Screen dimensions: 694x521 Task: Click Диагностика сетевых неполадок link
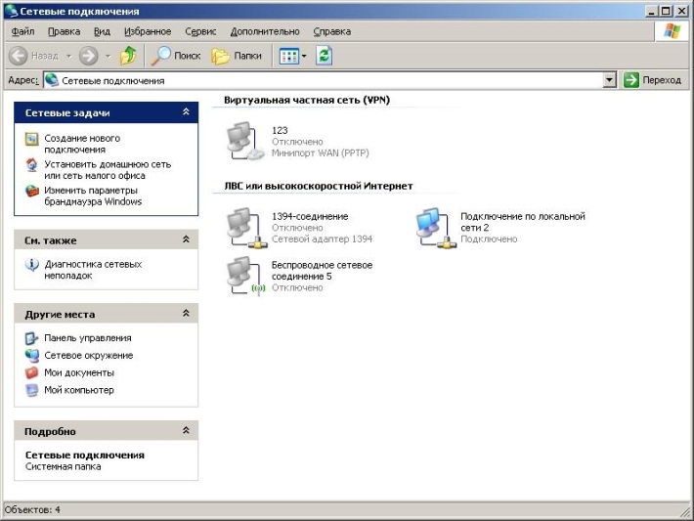click(93, 270)
